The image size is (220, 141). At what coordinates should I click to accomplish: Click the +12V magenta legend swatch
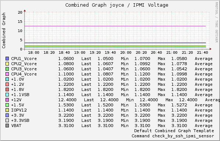(x=7, y=100)
